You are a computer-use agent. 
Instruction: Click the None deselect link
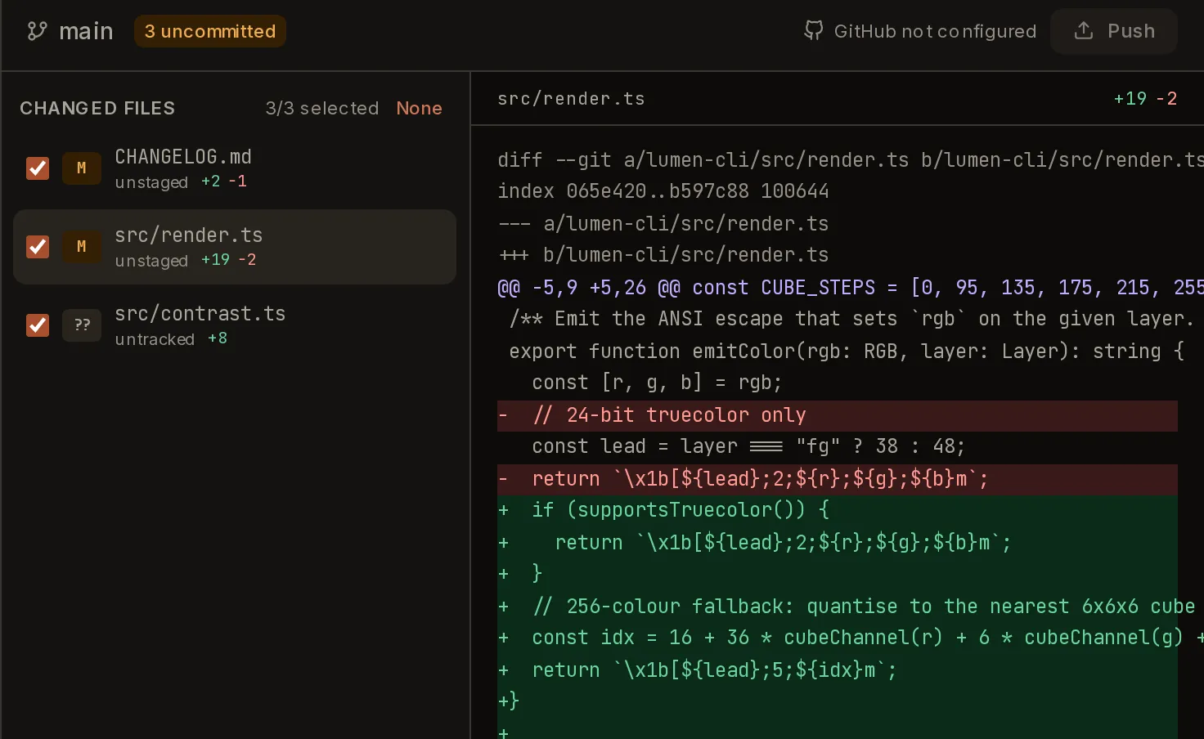pos(419,108)
